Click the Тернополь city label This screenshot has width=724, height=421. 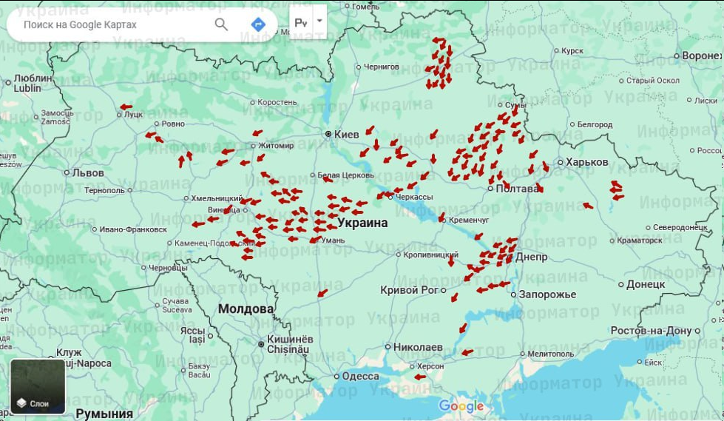(x=104, y=190)
